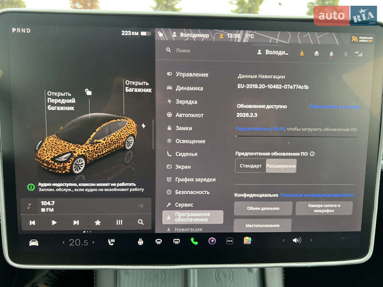
Task: Tap the charging port lightning icon on the car
Action: pyautogui.click(x=144, y=125)
